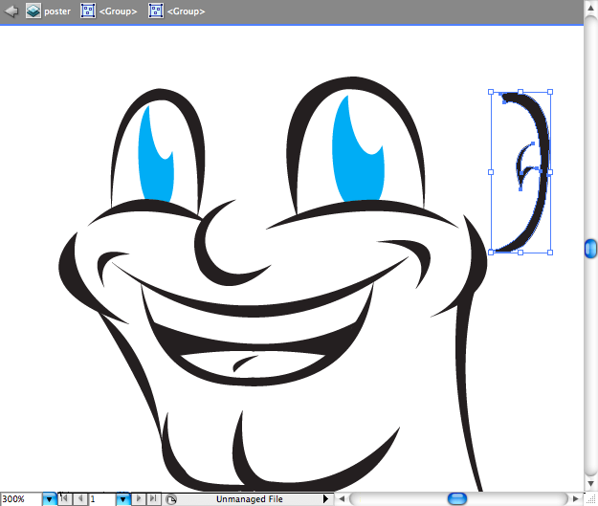Screen dimensions: 598x506
Task: Go to the previous artboard
Action: tap(79, 498)
